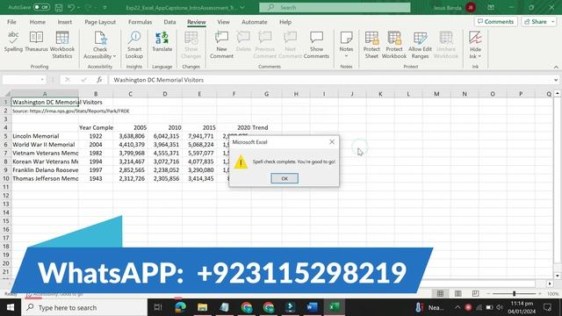Click the Jesus Banda account avatar
This screenshot has height=316, width=562.
tap(471, 8)
